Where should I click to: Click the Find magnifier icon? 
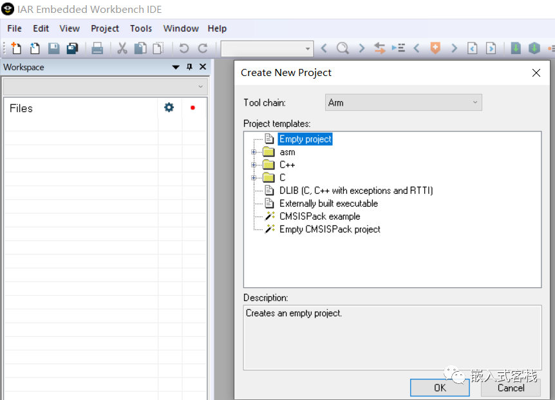pos(343,48)
